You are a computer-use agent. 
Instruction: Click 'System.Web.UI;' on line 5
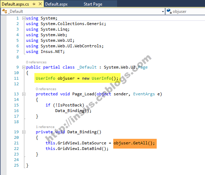(57, 40)
